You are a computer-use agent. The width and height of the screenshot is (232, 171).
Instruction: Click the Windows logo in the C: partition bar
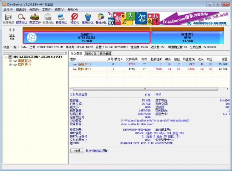(x=31, y=37)
